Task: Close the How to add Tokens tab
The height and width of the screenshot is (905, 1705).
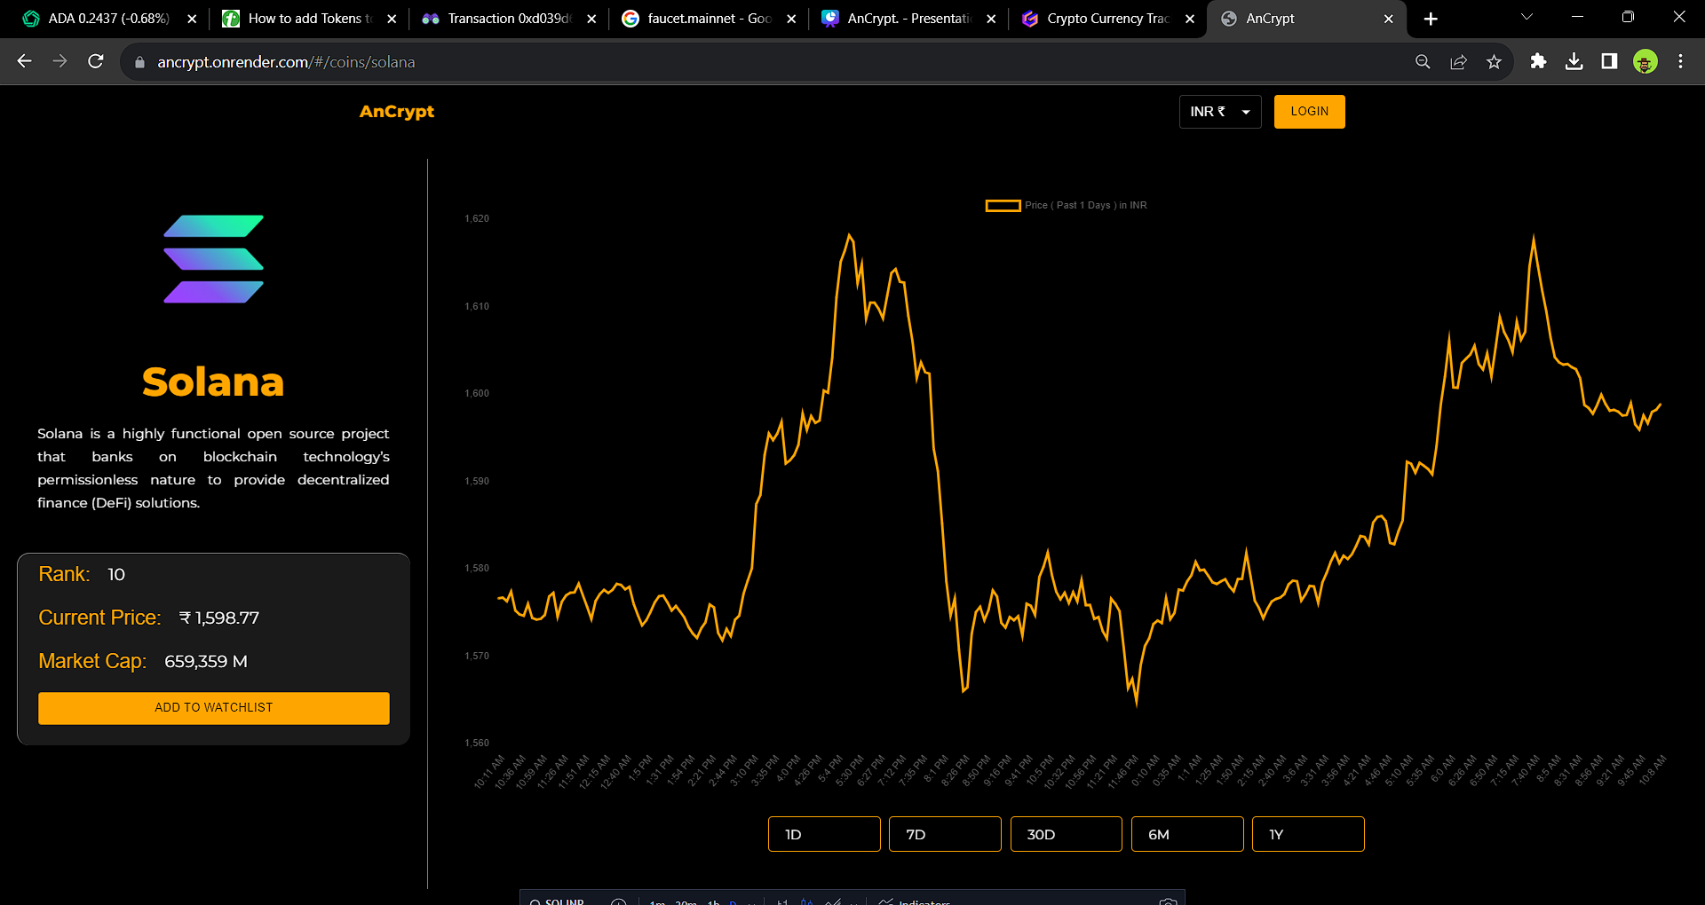Action: [x=392, y=19]
